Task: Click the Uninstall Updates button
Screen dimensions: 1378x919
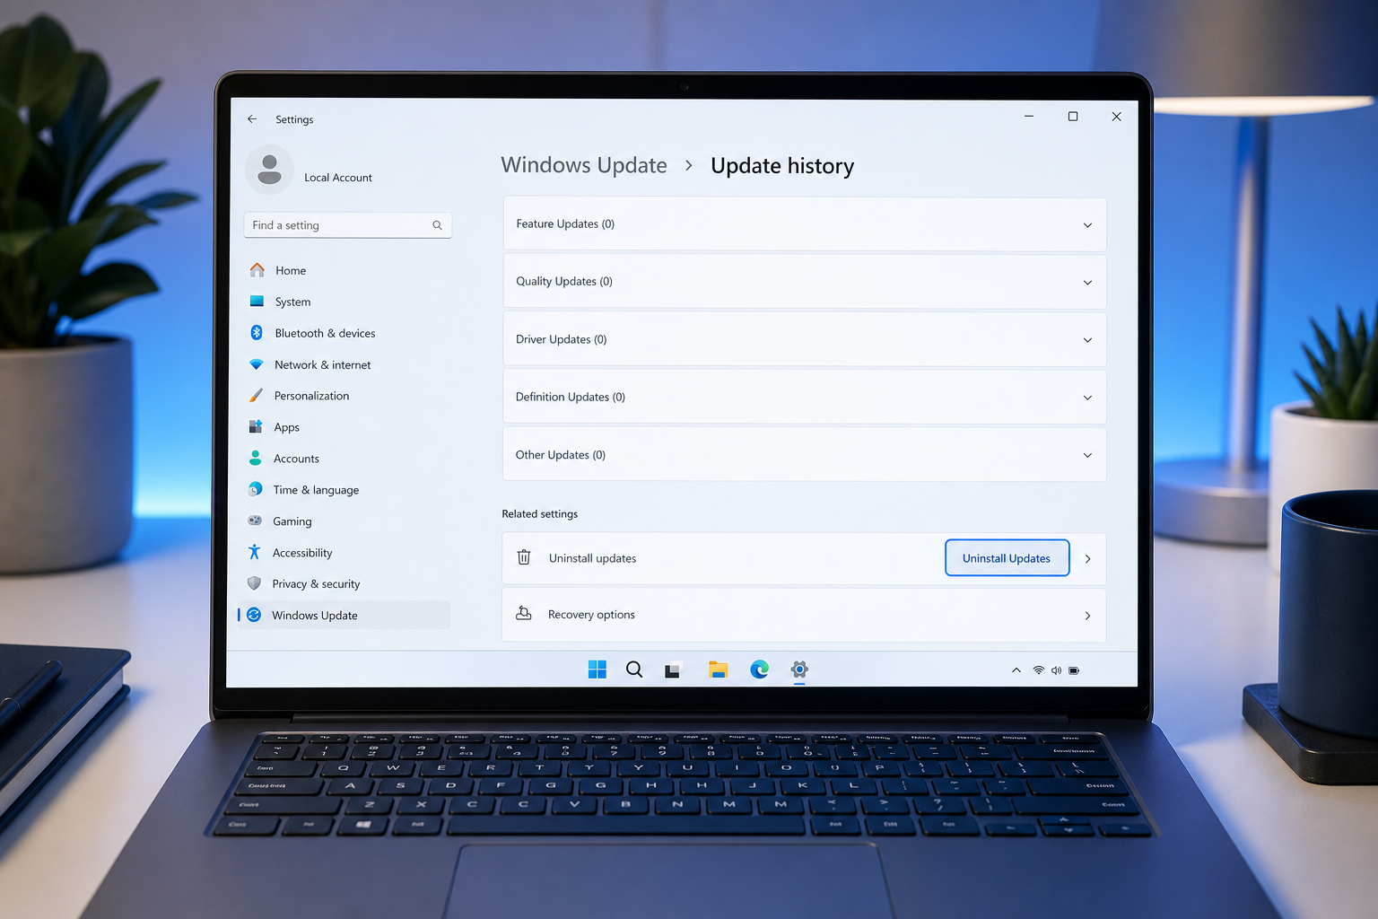Action: [1007, 557]
